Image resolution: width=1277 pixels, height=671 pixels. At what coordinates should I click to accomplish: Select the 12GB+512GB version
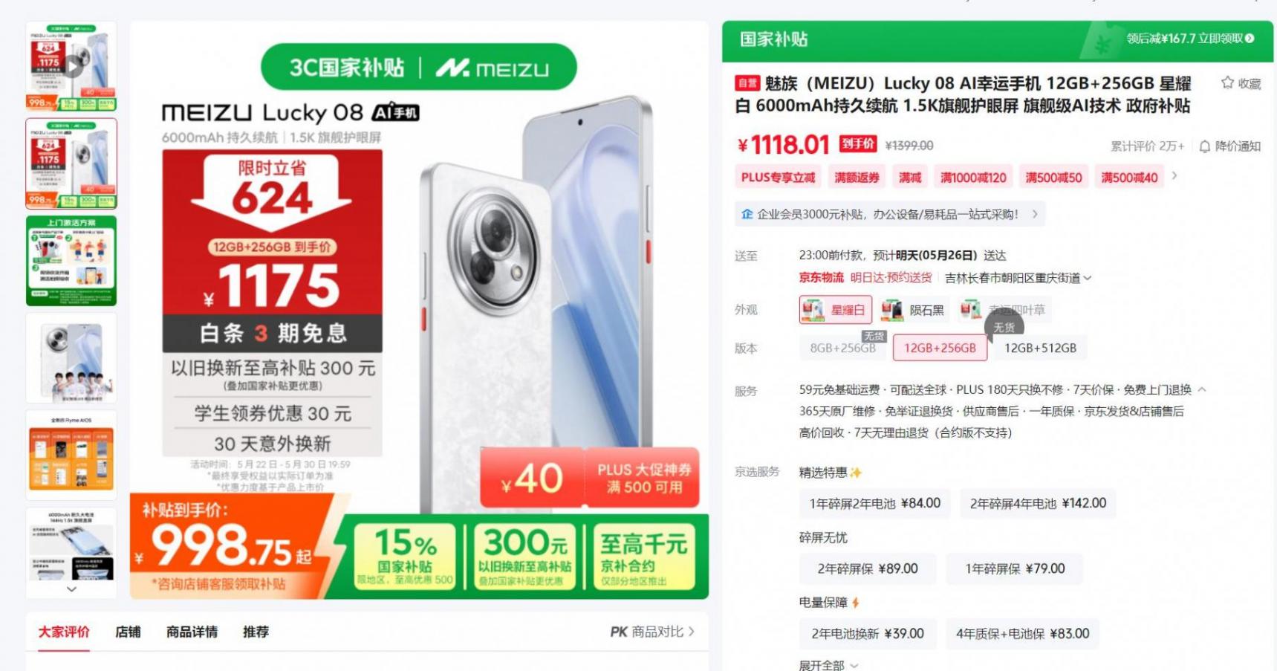pyautogui.click(x=1040, y=348)
